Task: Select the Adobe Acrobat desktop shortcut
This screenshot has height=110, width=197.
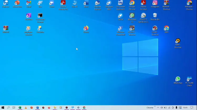Action: click(143, 5)
